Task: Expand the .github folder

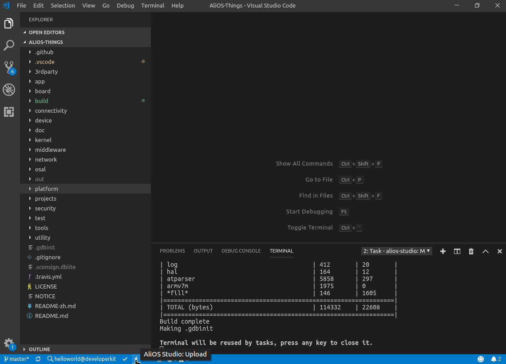Action: [86, 52]
